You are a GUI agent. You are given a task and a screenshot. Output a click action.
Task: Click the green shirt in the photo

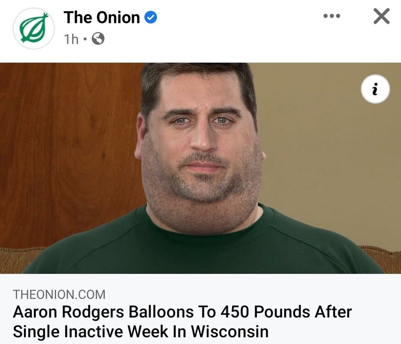point(202,250)
